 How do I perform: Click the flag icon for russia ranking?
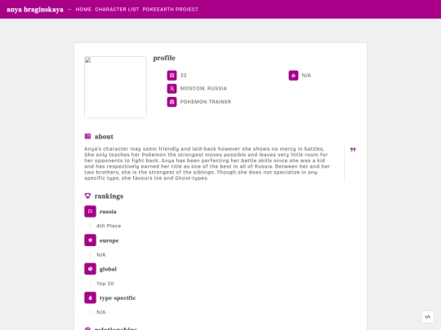tap(90, 212)
